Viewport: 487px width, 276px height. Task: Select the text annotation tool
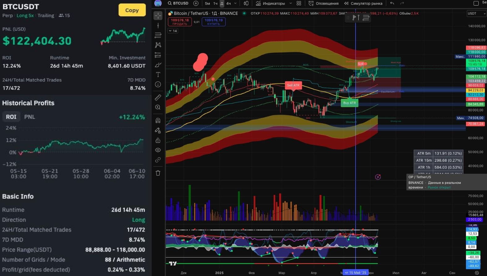(x=158, y=74)
